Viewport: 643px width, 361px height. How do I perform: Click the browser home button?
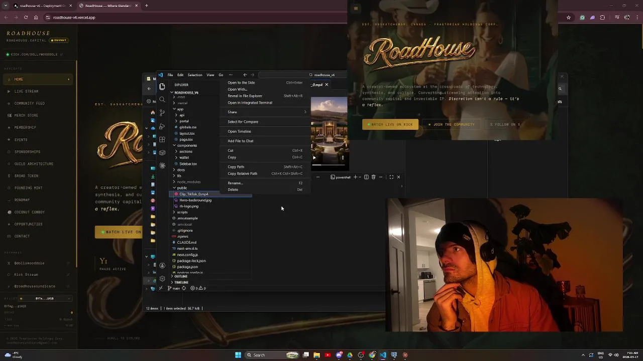[x=36, y=18]
